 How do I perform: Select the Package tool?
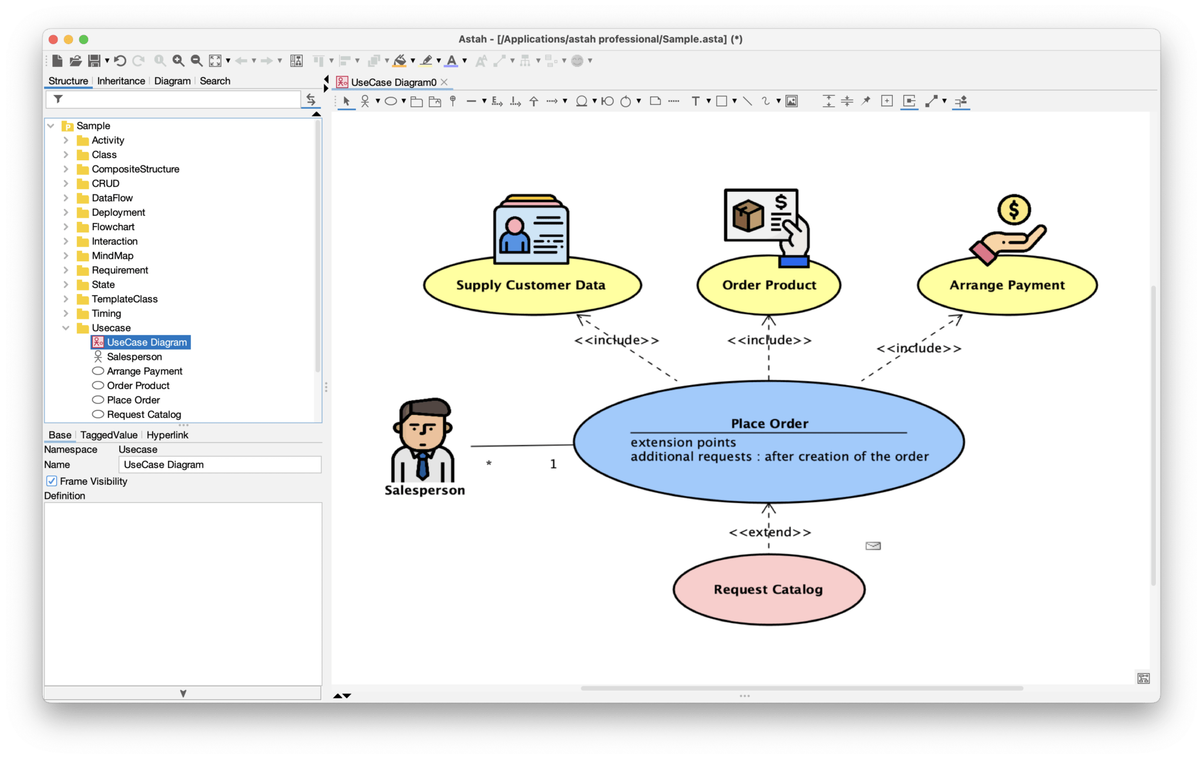417,101
